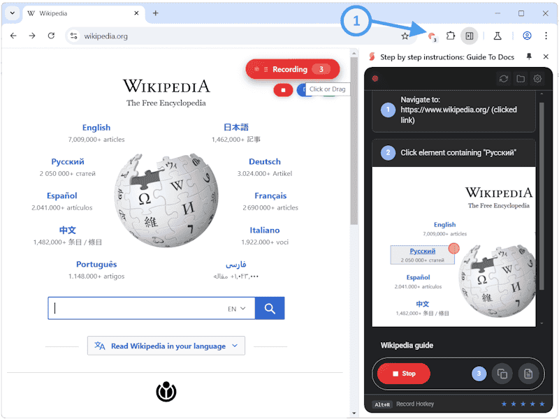Open the فارسی Wikipedia link
This screenshot has width=559, height=419.
[236, 265]
